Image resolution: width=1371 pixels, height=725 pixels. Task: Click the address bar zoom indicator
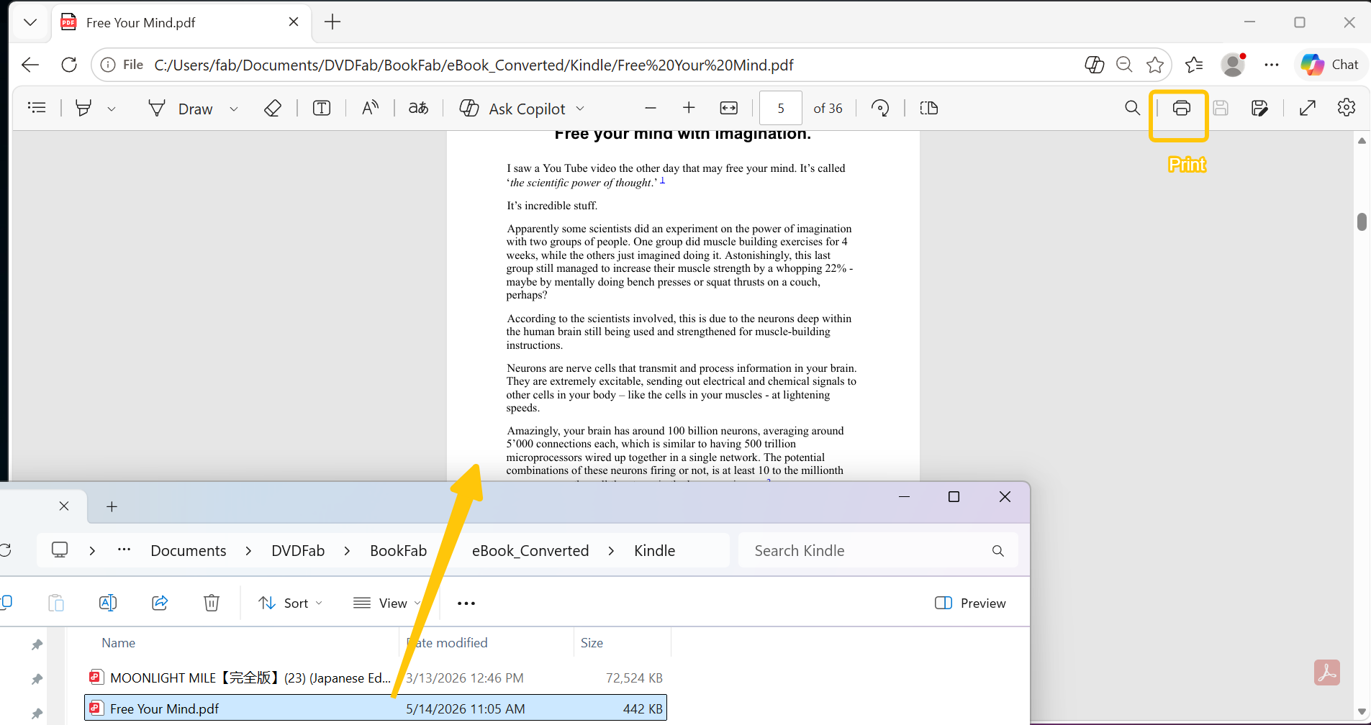1124,65
